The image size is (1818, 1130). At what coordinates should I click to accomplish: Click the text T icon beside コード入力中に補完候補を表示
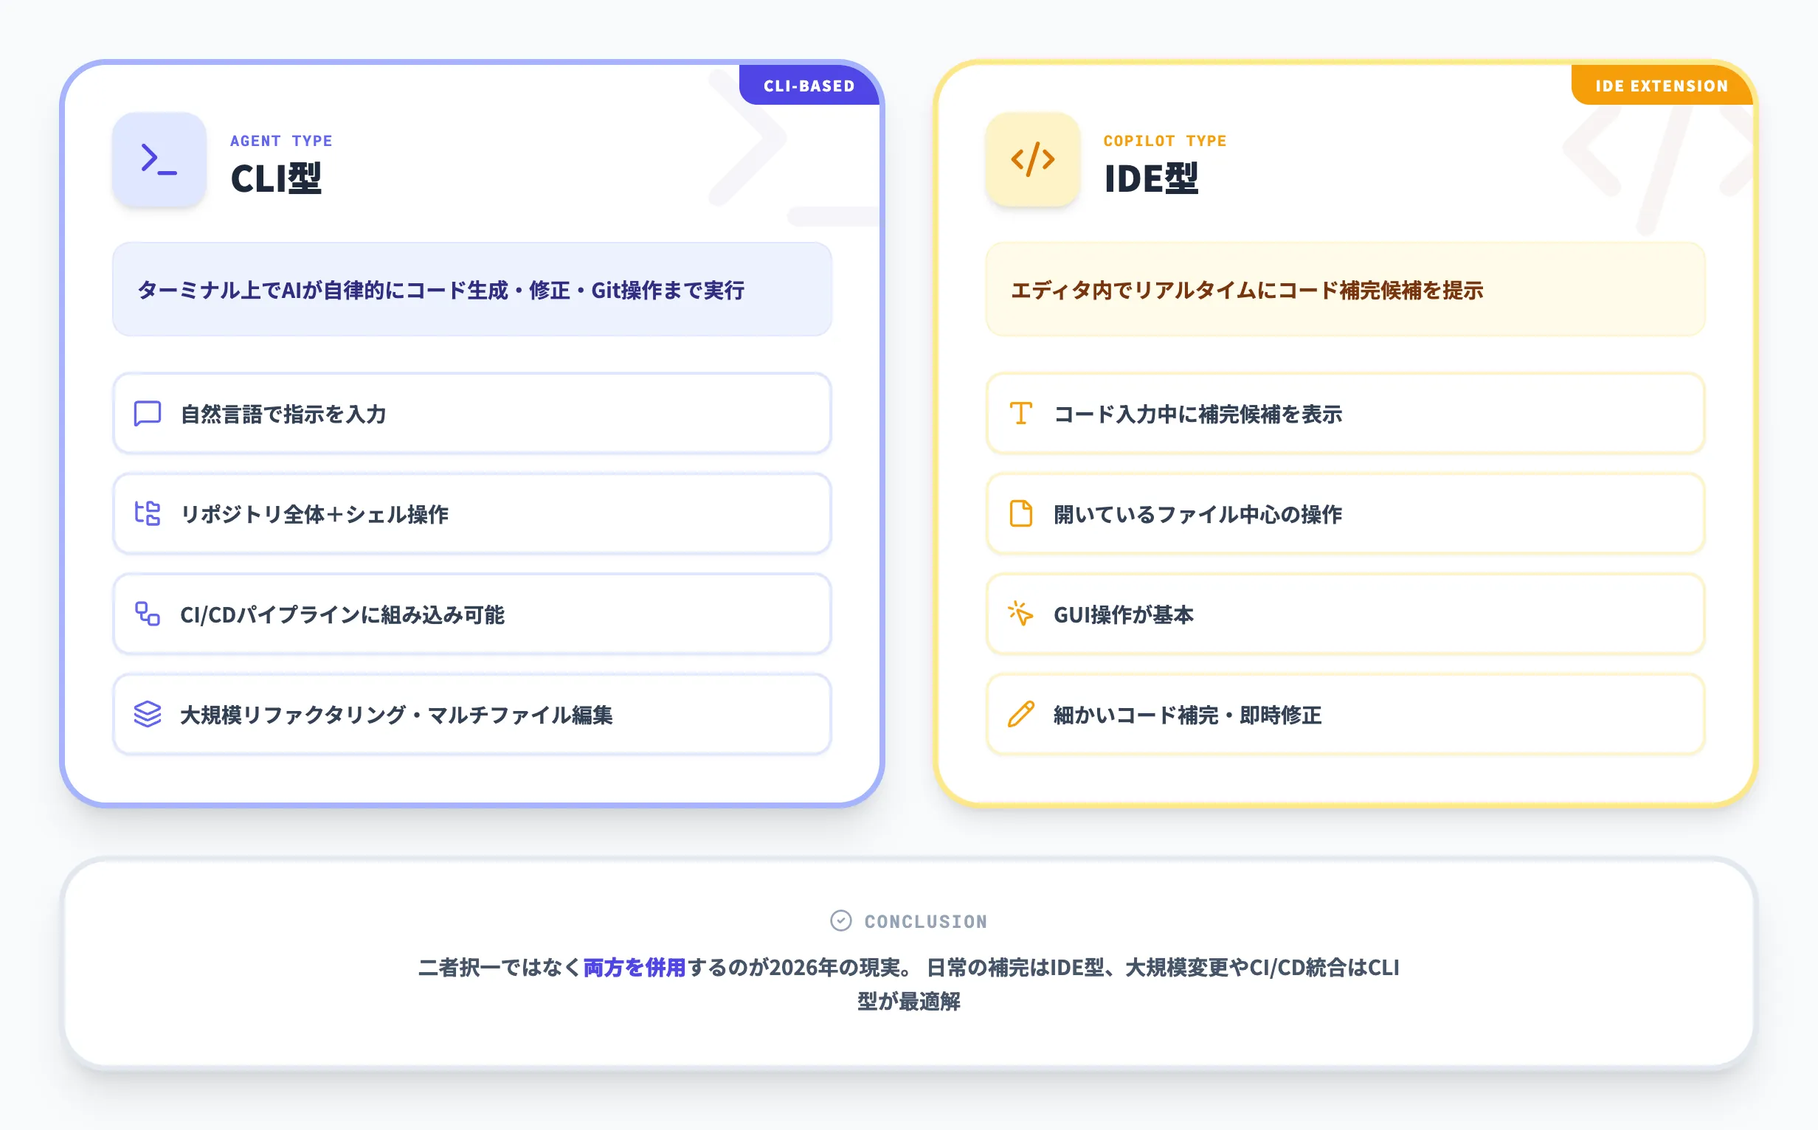1021,413
